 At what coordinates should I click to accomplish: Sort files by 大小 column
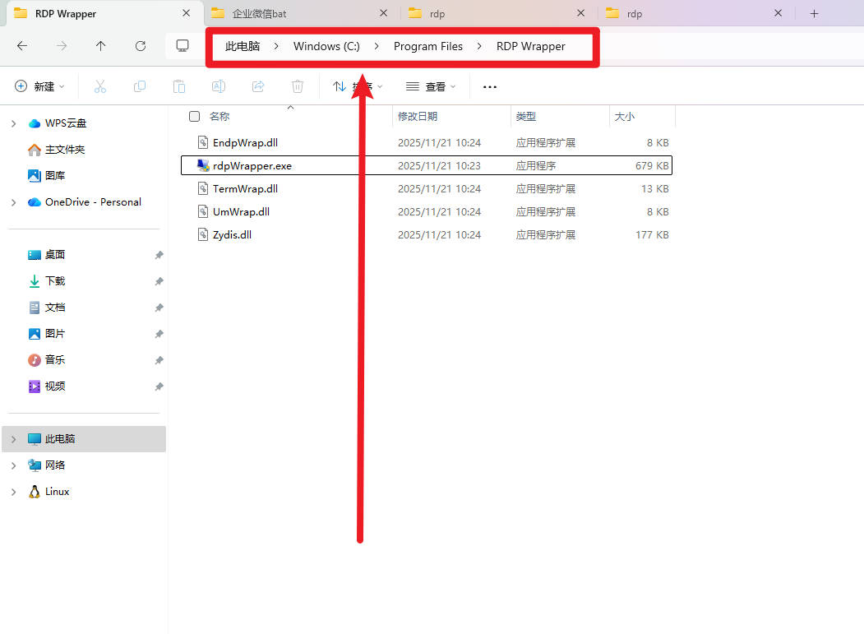click(x=624, y=116)
